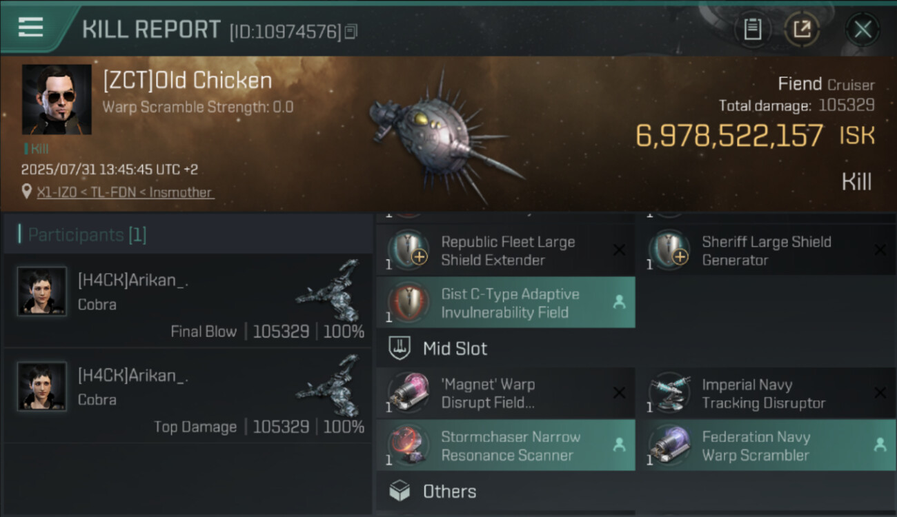Collapse the Mid Slot section
This screenshot has width=897, height=517.
(x=455, y=348)
